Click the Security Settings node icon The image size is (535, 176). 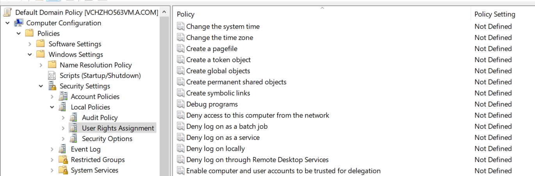click(x=52, y=86)
